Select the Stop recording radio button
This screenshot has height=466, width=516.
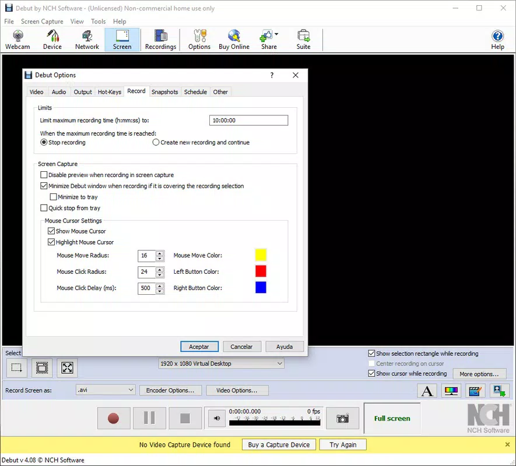[44, 142]
